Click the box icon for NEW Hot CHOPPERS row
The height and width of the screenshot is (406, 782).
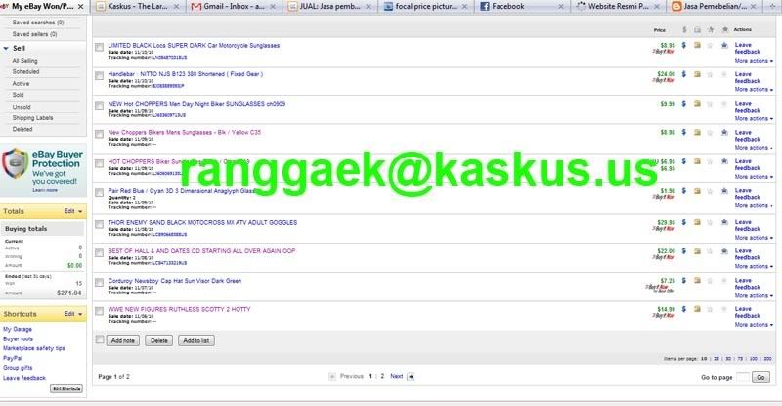tap(697, 104)
